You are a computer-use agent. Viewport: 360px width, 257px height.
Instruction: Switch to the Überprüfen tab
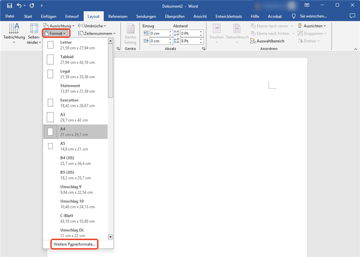[x=175, y=16]
